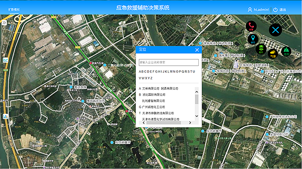Viewport: 302px width, 169px height.
Task: Click the user avatar icon beside hi,admin!
Action: coord(250,10)
